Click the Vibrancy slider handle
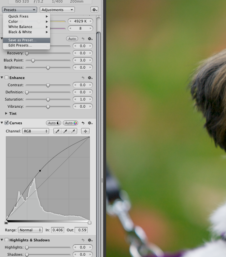The height and width of the screenshot is (257, 226). tap(48, 107)
